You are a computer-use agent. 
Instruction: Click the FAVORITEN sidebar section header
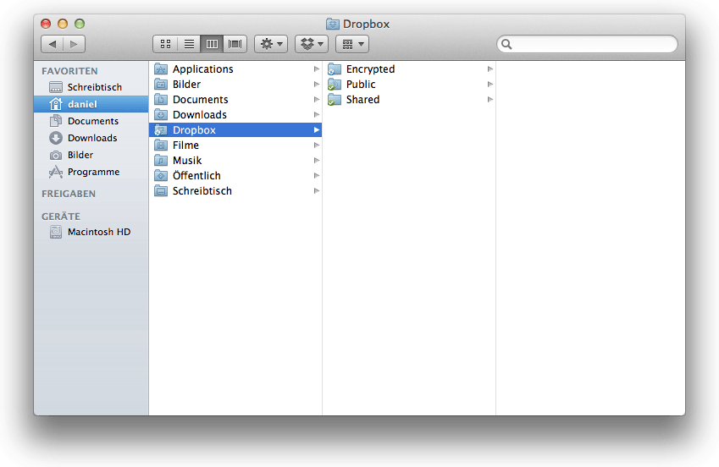[x=69, y=71]
